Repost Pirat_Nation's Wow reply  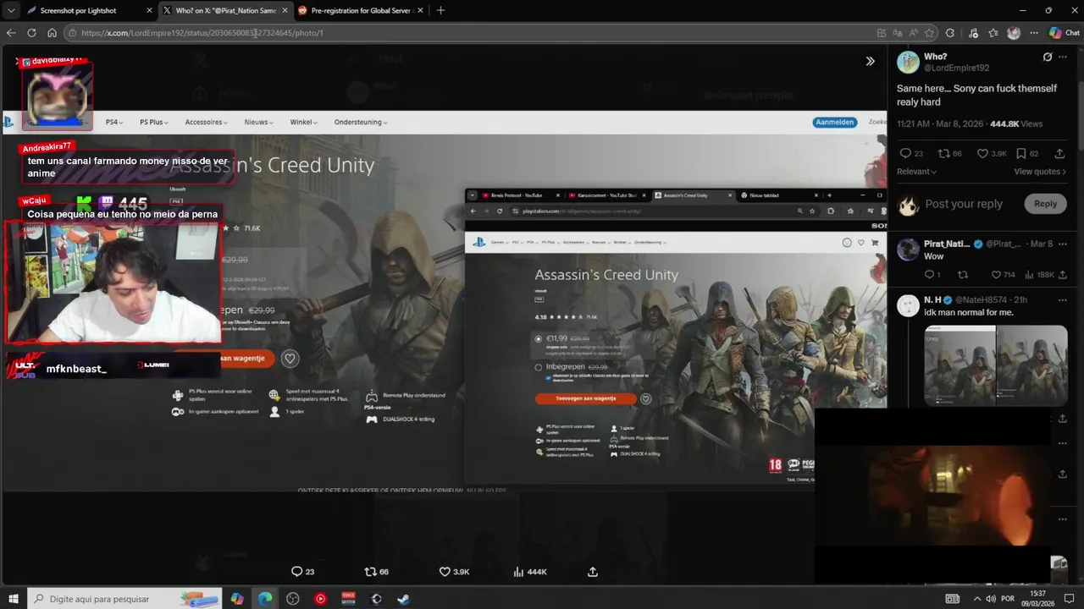tap(962, 275)
